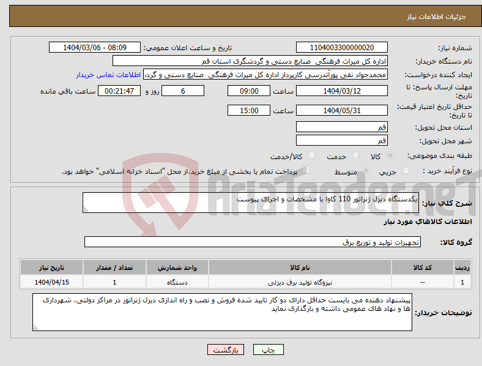Click the شماره نیاز field 1104003300000020

pos(341,47)
